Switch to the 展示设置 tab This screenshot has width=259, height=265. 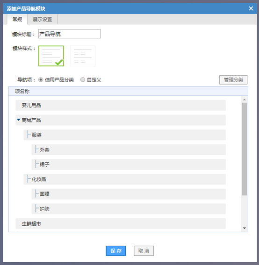(x=42, y=19)
